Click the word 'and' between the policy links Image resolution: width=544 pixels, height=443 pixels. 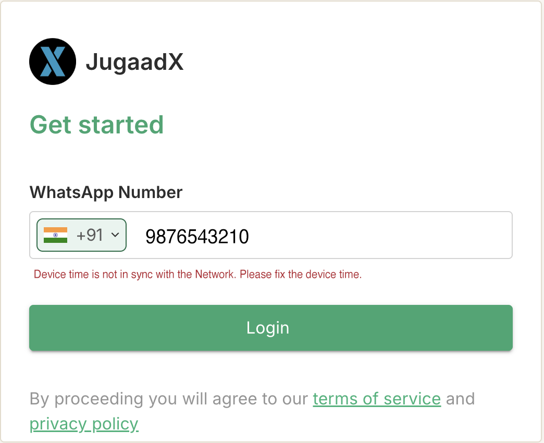click(x=460, y=399)
